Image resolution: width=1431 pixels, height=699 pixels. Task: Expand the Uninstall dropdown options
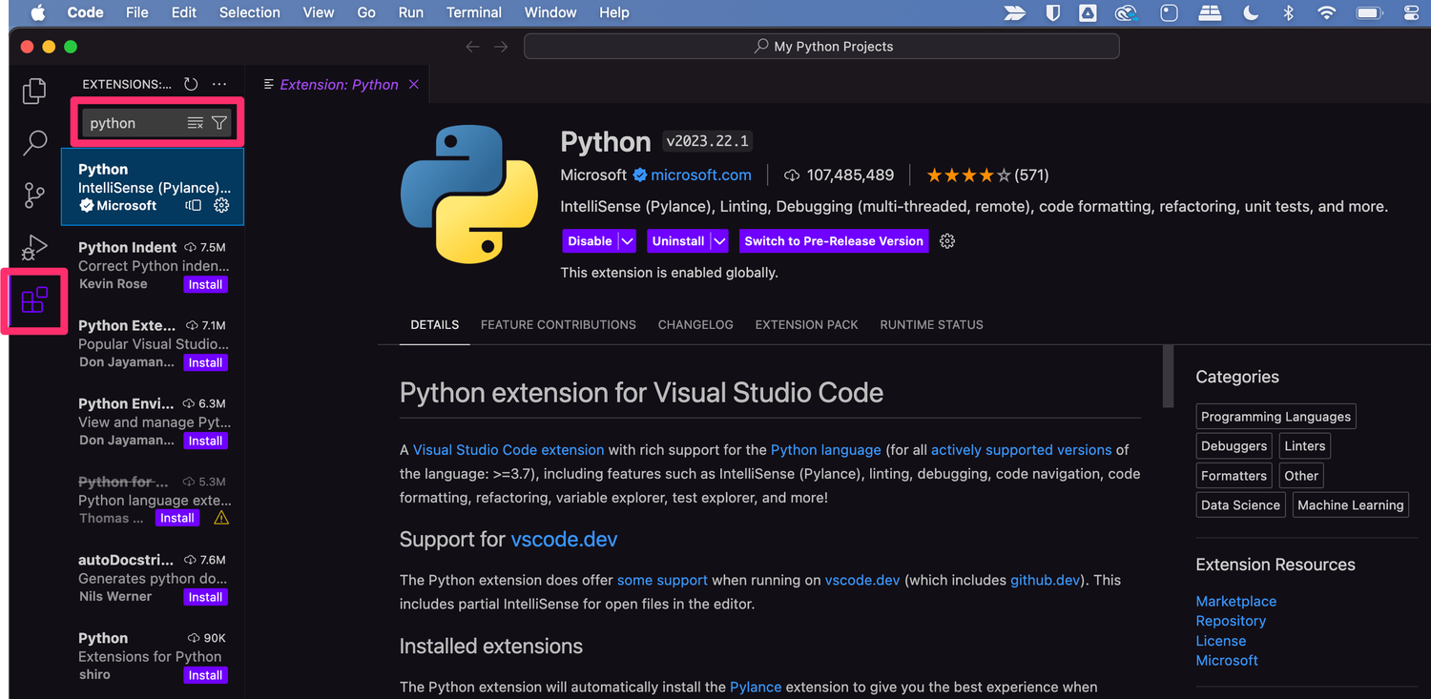pos(719,240)
